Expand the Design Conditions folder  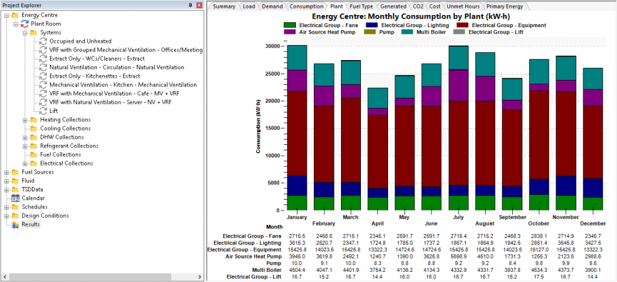[7, 215]
